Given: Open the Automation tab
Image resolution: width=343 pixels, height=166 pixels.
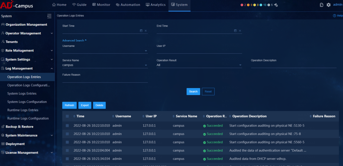Looking at the screenshot, I should pos(128,5).
